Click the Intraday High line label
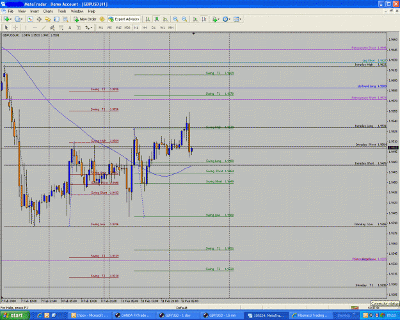 (x=371, y=65)
